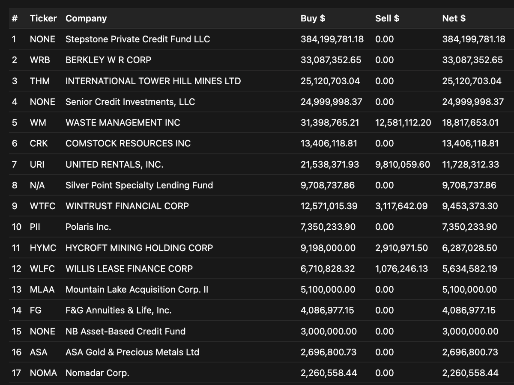Click the WTFC ticker
The width and height of the screenshot is (514, 385).
pos(43,206)
